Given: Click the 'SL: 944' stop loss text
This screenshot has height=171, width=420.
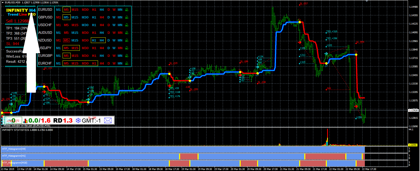Looking at the screenshot, I should point(13,44).
